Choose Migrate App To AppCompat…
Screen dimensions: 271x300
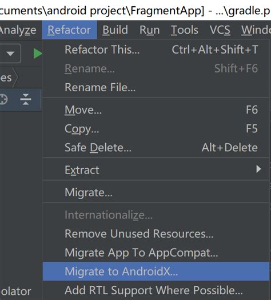[x=156, y=253]
